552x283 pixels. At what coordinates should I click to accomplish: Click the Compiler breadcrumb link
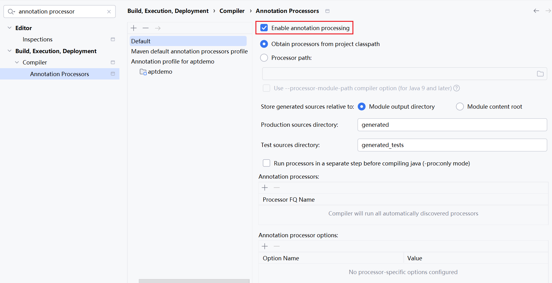point(232,11)
